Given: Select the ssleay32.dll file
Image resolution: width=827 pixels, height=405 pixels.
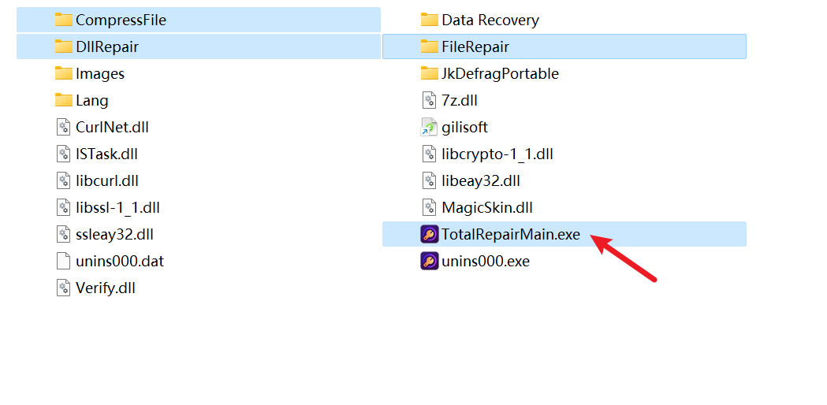Looking at the screenshot, I should pyautogui.click(x=199, y=234).
